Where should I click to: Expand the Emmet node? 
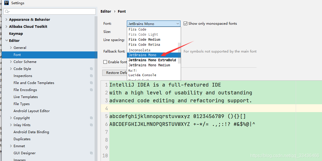(11, 146)
